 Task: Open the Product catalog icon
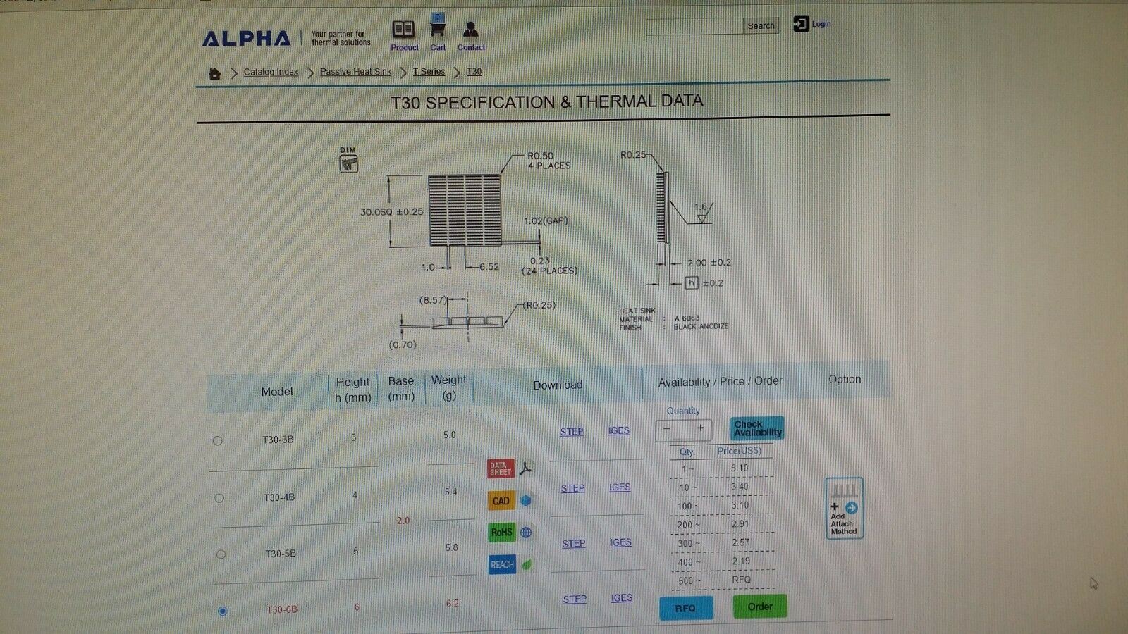point(403,30)
